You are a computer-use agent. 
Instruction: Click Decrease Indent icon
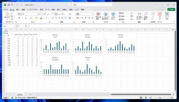[x=62, y=18]
